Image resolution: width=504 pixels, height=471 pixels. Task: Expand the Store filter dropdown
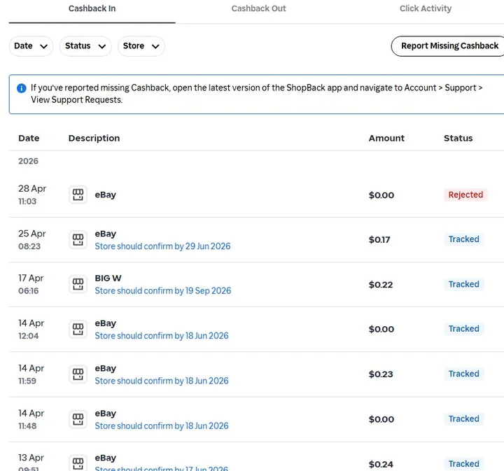(x=141, y=46)
